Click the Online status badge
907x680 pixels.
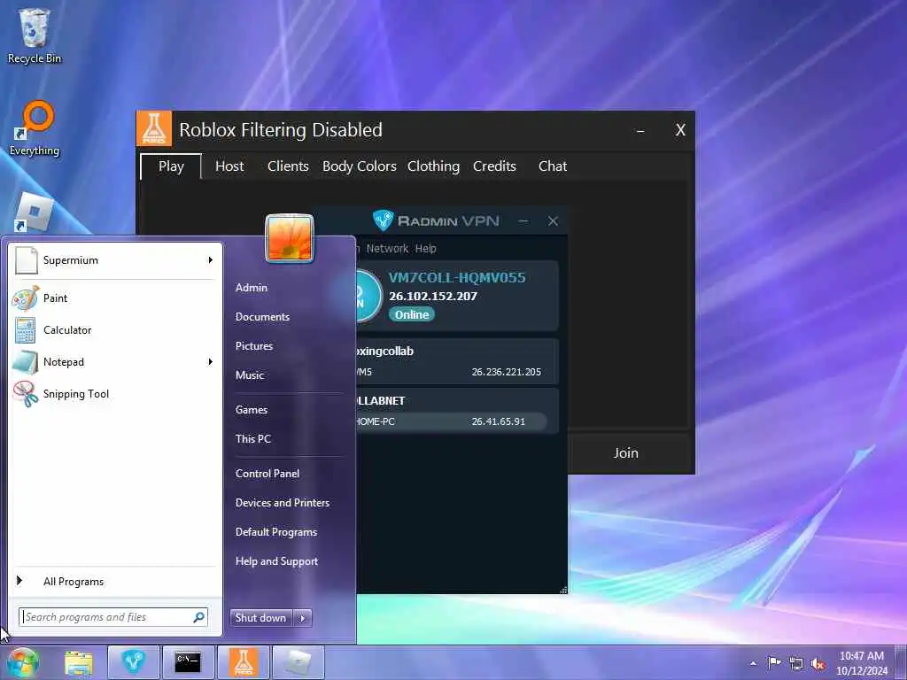click(412, 314)
